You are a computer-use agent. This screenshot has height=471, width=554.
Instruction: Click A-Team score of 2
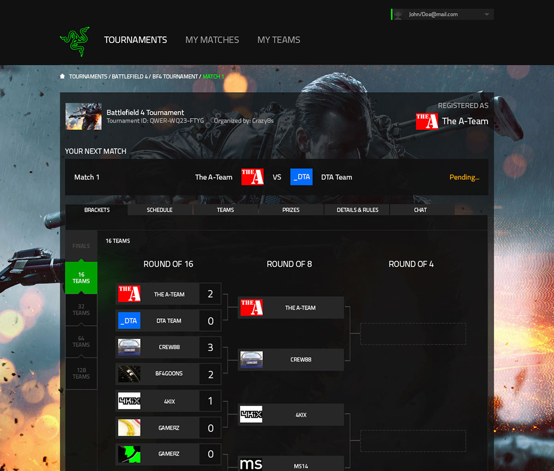tap(210, 294)
